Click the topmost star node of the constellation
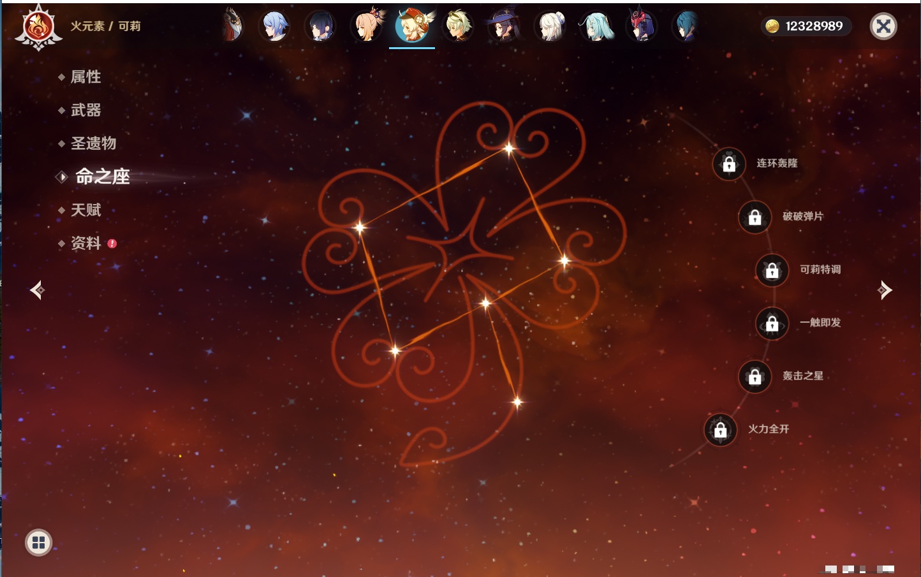921x577 pixels. coord(509,149)
